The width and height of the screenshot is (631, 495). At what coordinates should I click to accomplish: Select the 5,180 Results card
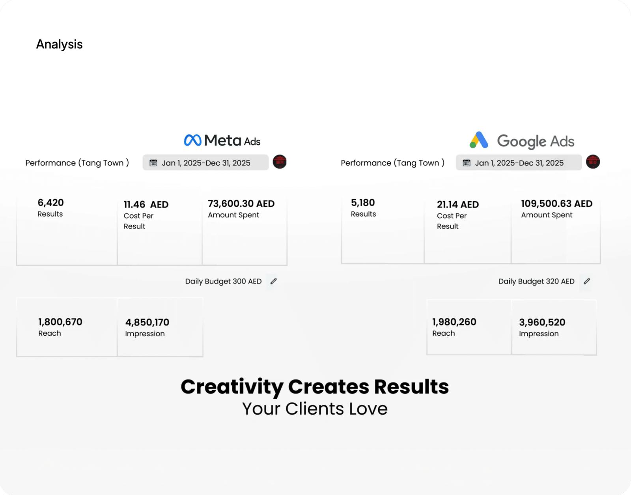(383, 230)
